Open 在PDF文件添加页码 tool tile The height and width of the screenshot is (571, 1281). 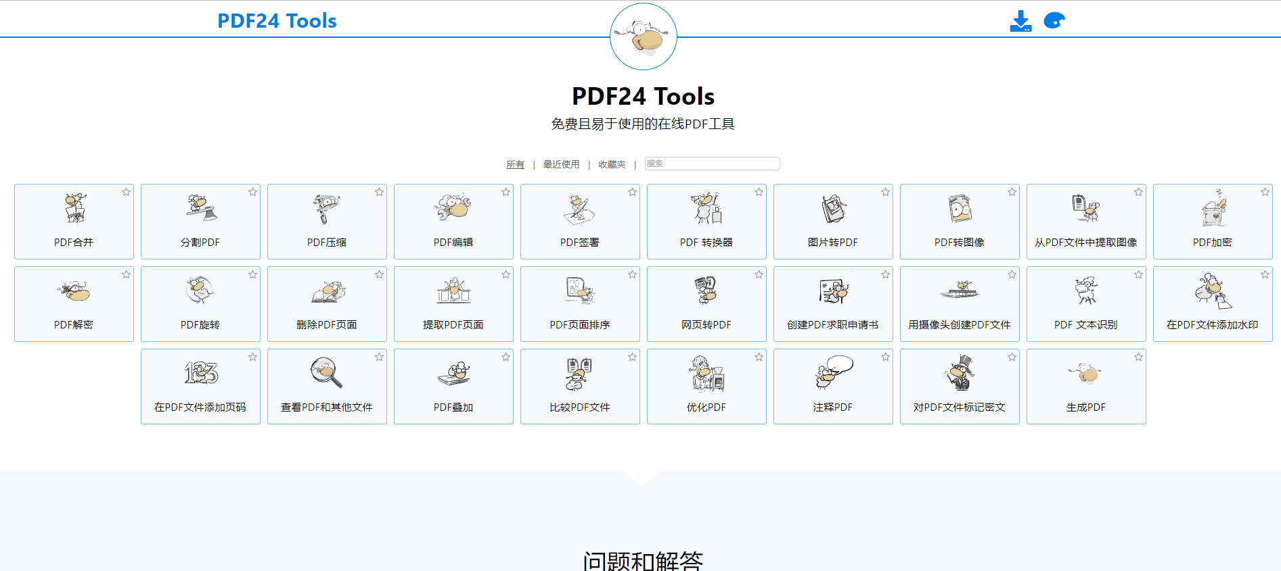click(x=200, y=387)
